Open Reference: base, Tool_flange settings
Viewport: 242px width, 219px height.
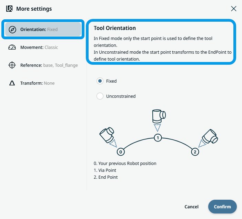49,65
